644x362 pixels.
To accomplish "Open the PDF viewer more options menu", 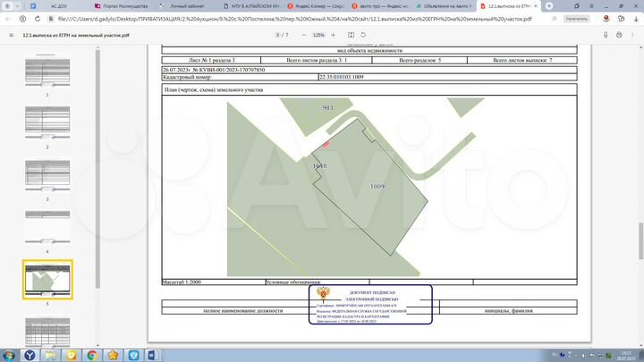I will point(632,35).
